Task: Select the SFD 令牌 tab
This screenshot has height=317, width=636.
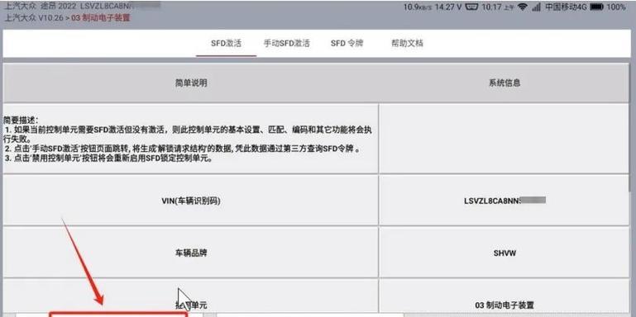Action: click(x=347, y=43)
